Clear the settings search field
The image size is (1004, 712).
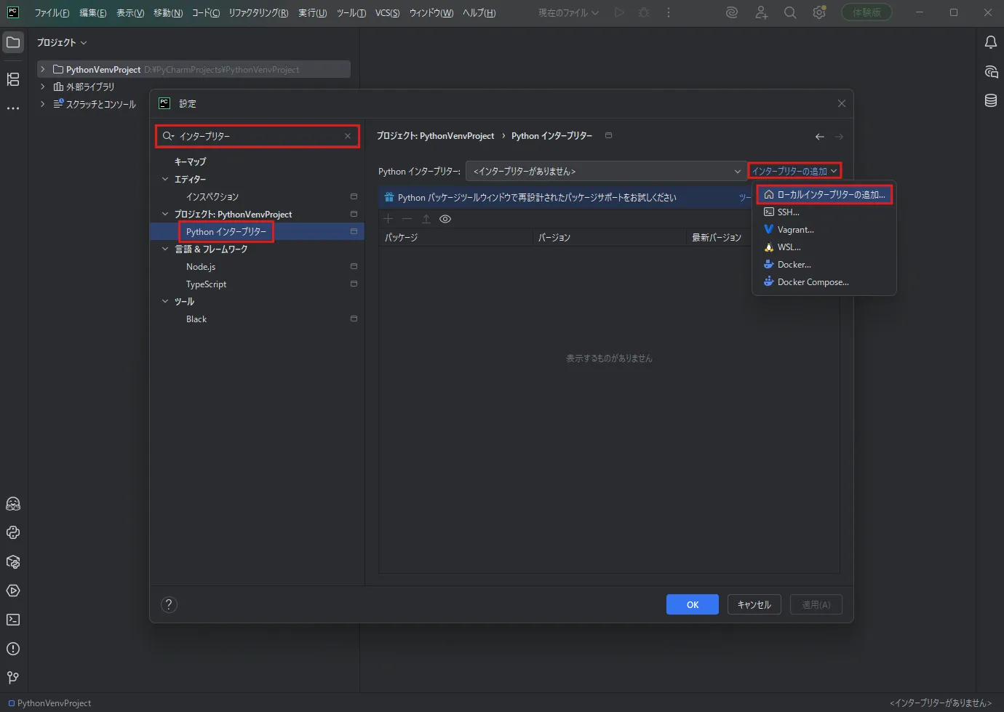pos(348,136)
